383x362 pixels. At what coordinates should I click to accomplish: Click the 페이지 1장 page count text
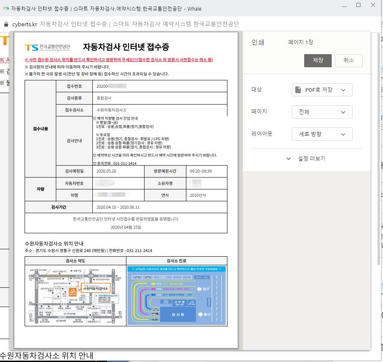coord(300,42)
